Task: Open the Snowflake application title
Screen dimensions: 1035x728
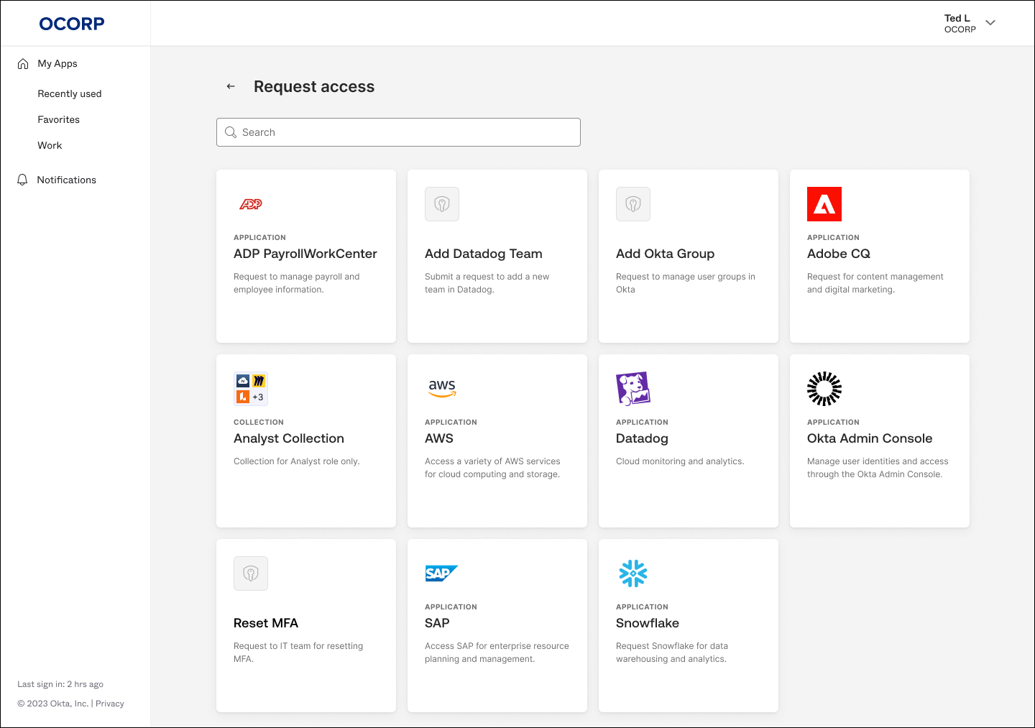Action: 648,623
